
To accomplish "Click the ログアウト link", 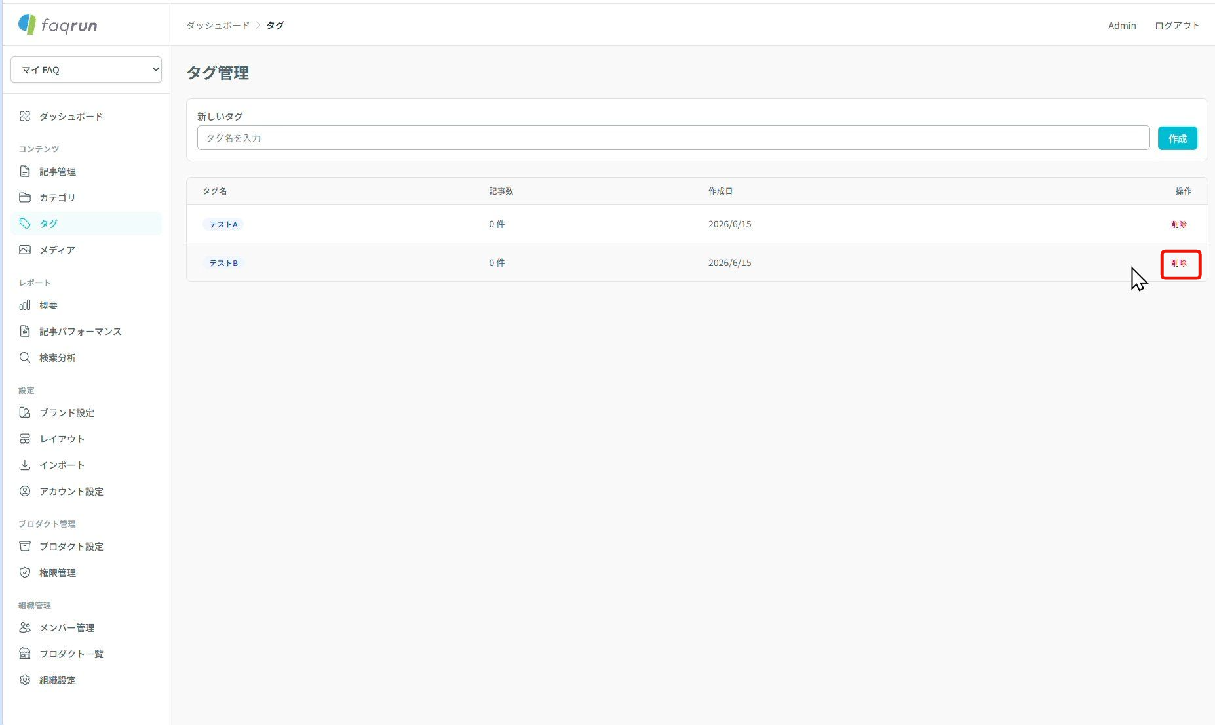I will pyautogui.click(x=1177, y=25).
